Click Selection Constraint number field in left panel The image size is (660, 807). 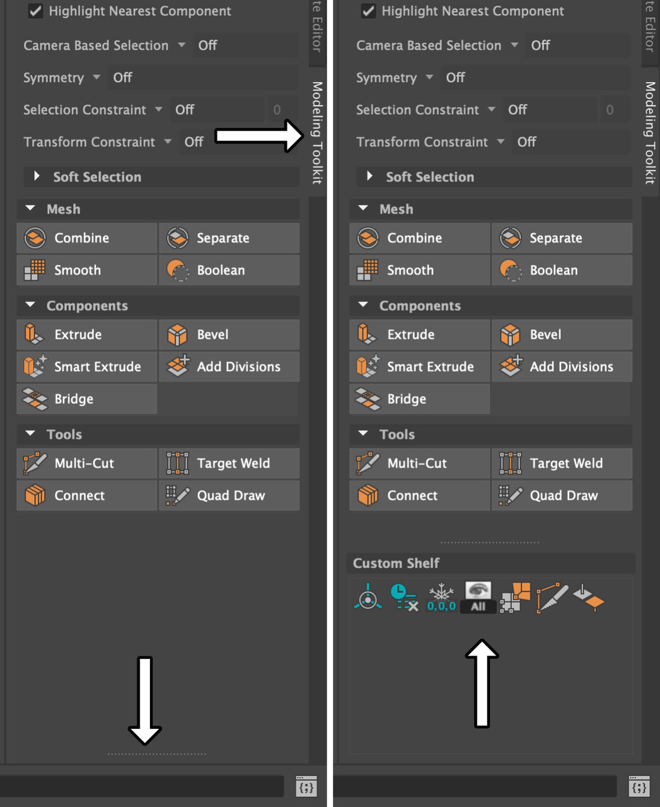(277, 110)
